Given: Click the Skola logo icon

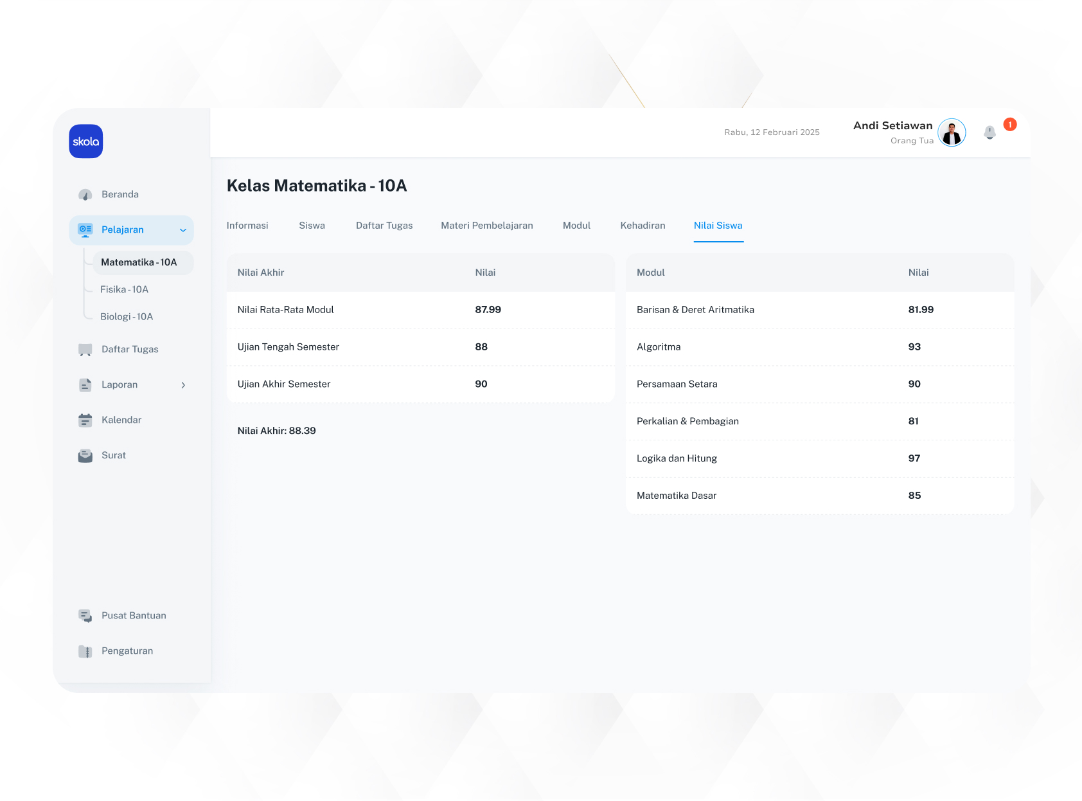Looking at the screenshot, I should click(86, 141).
